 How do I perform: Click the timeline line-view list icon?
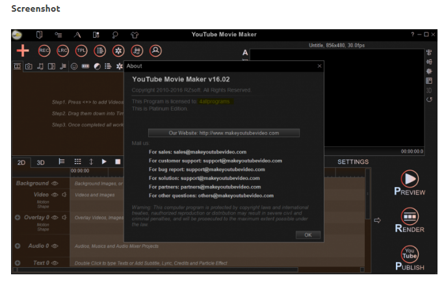62,162
